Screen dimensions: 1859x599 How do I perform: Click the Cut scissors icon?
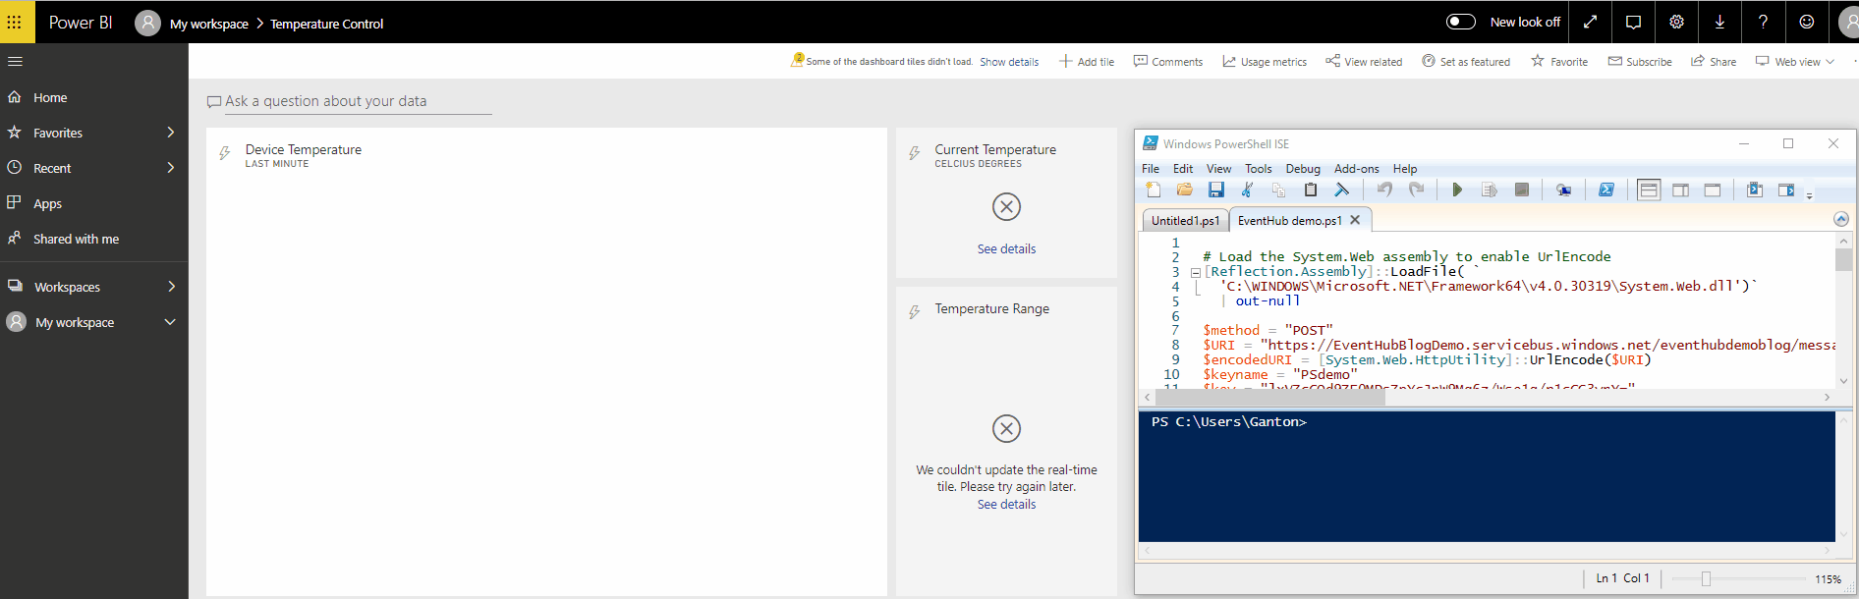[x=1248, y=190]
